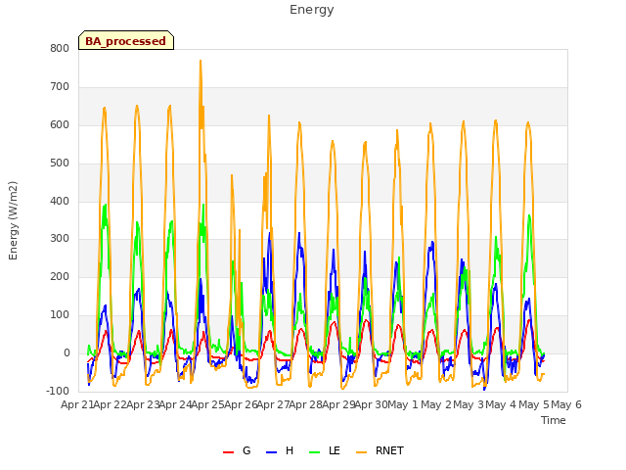Click the Apr 27 date tick
The image size is (626, 470).
pos(273,404)
